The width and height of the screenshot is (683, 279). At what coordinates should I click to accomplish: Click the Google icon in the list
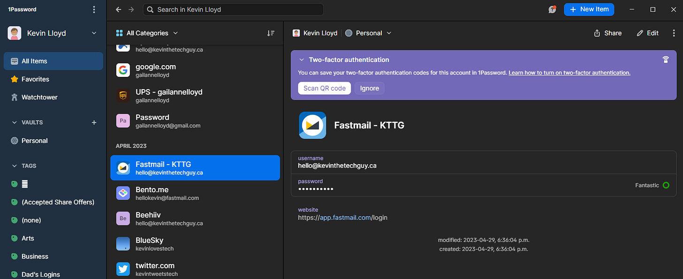click(x=123, y=70)
